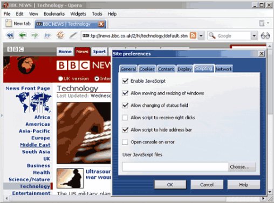274x203 pixels.
Task: Click the New tab page icon
Action: (x=8, y=23)
